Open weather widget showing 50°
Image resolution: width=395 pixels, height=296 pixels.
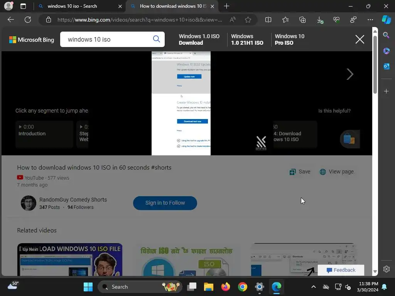click(13, 286)
